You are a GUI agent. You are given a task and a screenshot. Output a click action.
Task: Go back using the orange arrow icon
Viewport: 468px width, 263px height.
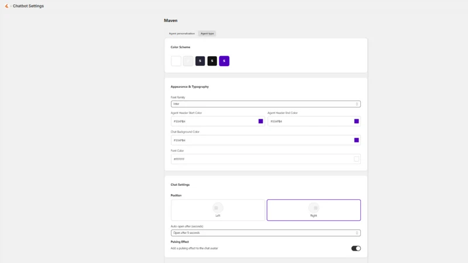point(6,6)
